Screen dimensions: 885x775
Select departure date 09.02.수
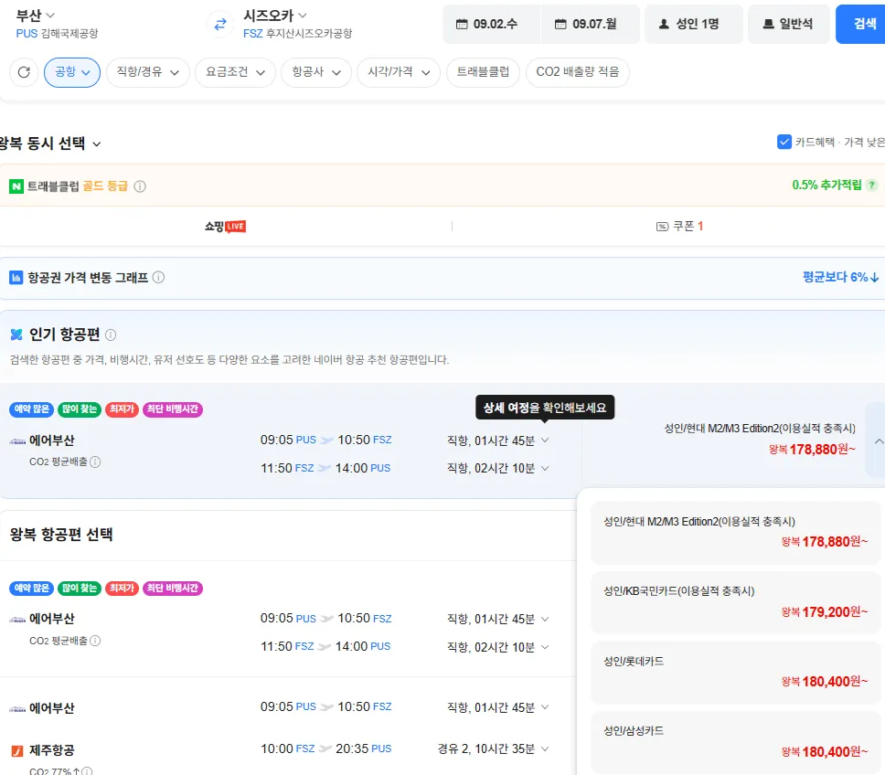tap(492, 25)
